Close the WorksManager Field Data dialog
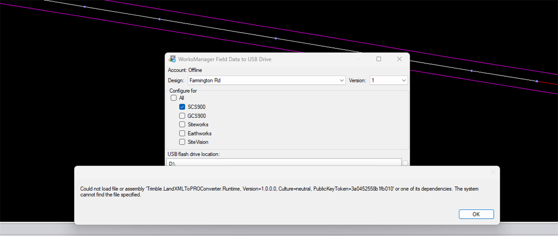 click(399, 59)
